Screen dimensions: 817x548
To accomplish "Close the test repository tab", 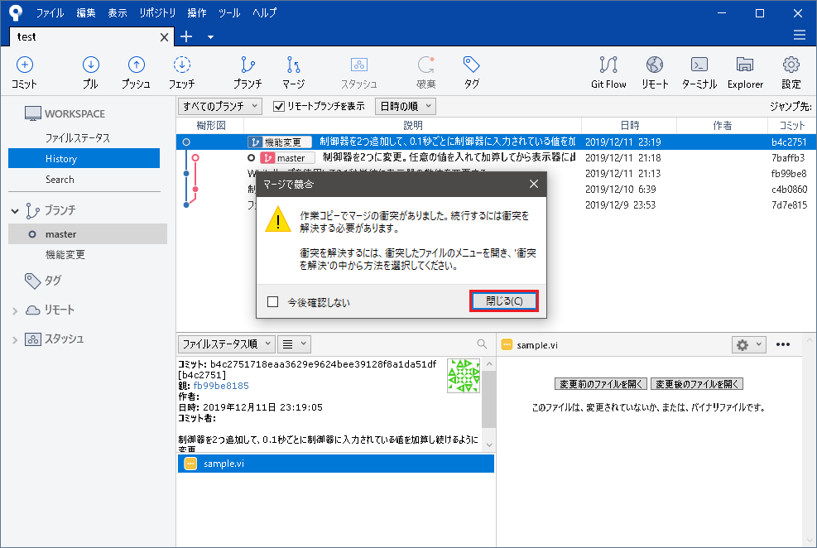I will [164, 37].
